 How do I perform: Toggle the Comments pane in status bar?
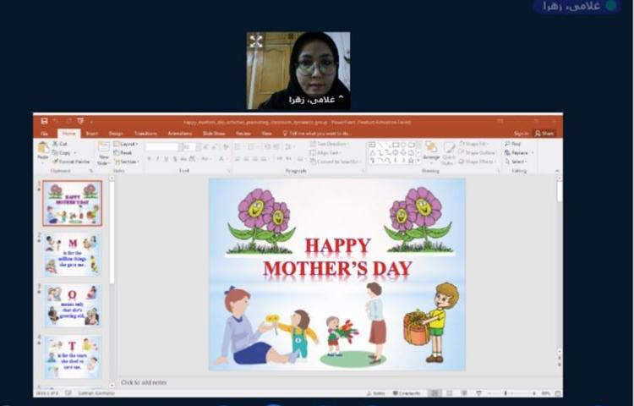pyautogui.click(x=406, y=393)
